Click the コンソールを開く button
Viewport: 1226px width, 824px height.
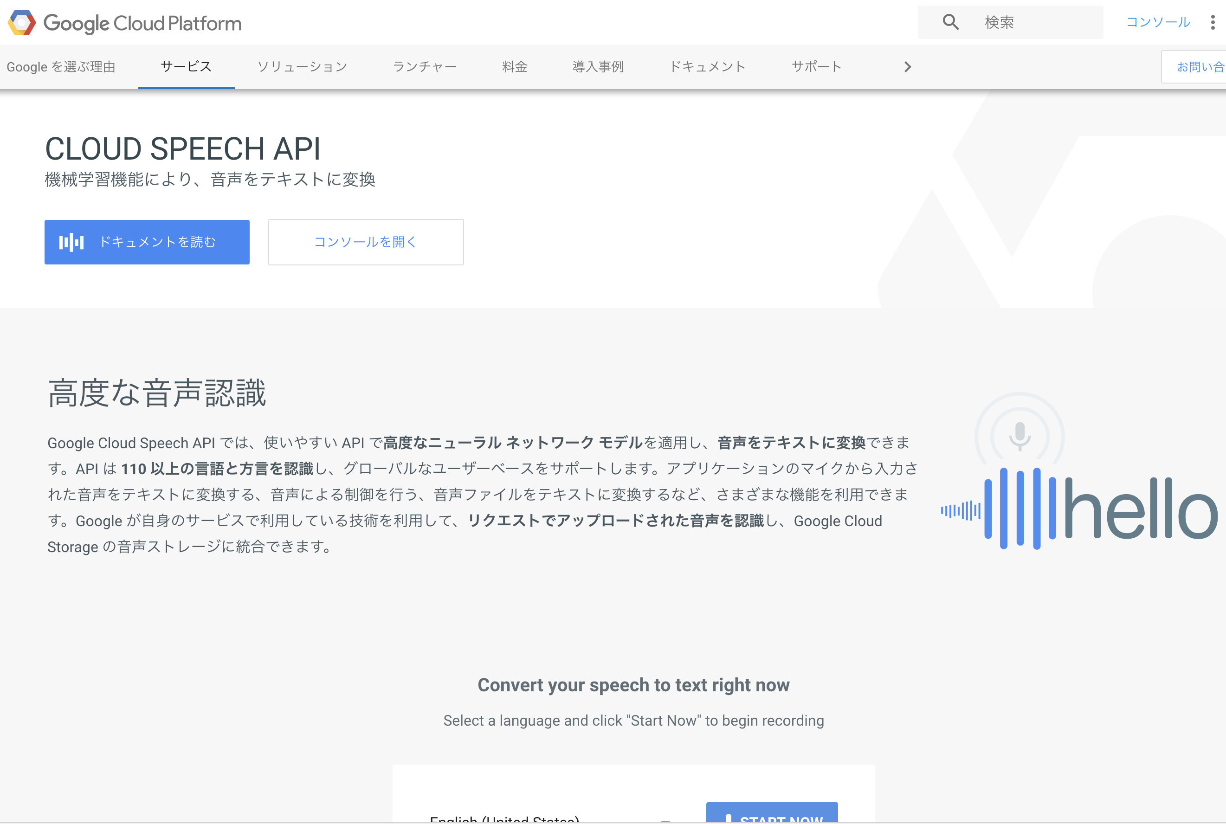pyautogui.click(x=366, y=242)
